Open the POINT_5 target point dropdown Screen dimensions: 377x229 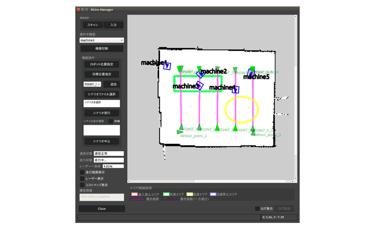(x=92, y=84)
